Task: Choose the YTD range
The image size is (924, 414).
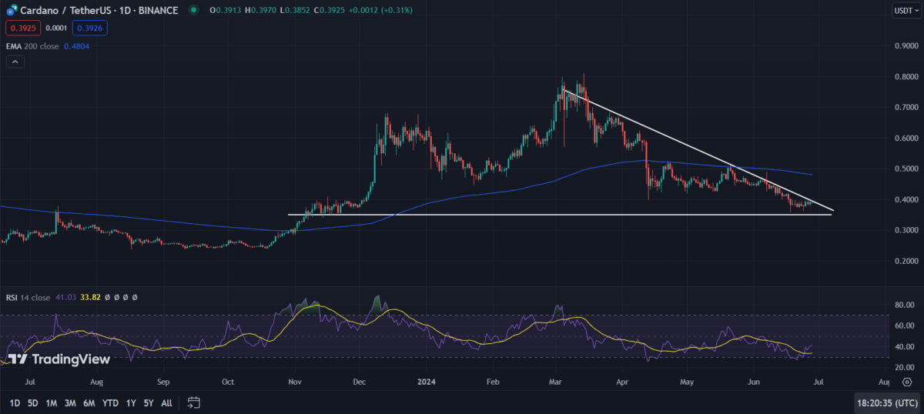Action: pos(110,402)
